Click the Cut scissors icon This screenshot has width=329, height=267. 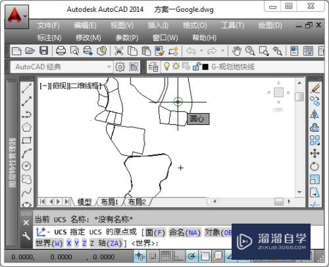[118, 51]
